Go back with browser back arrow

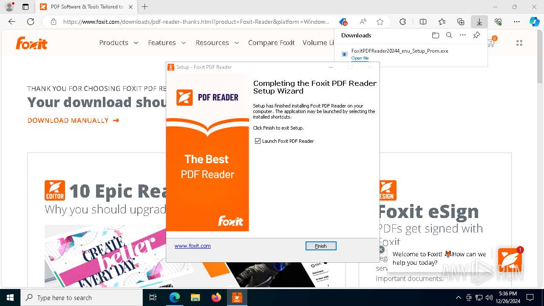[12, 22]
